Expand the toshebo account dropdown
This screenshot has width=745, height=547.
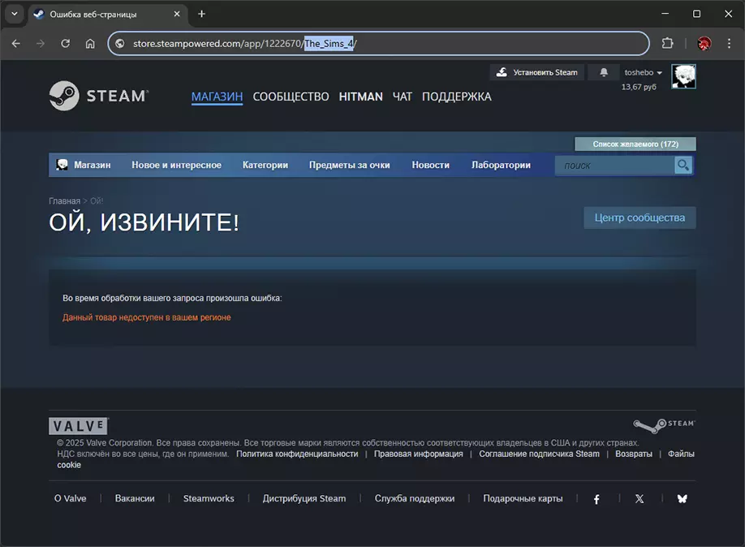pos(643,72)
